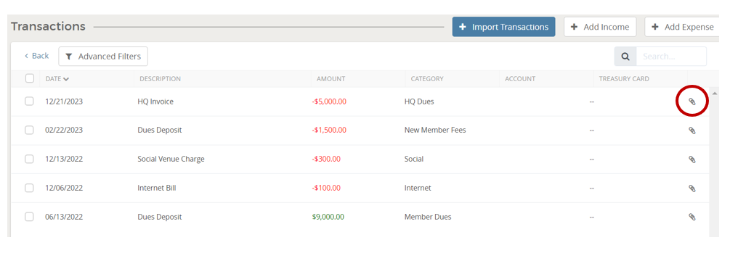The width and height of the screenshot is (730, 261).
Task: Click Import Transactions button
Action: [503, 27]
